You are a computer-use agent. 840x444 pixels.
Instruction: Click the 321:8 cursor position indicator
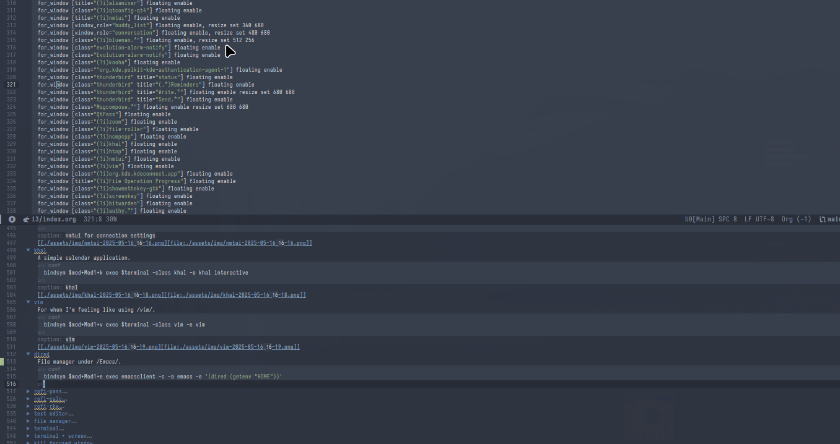click(93, 219)
